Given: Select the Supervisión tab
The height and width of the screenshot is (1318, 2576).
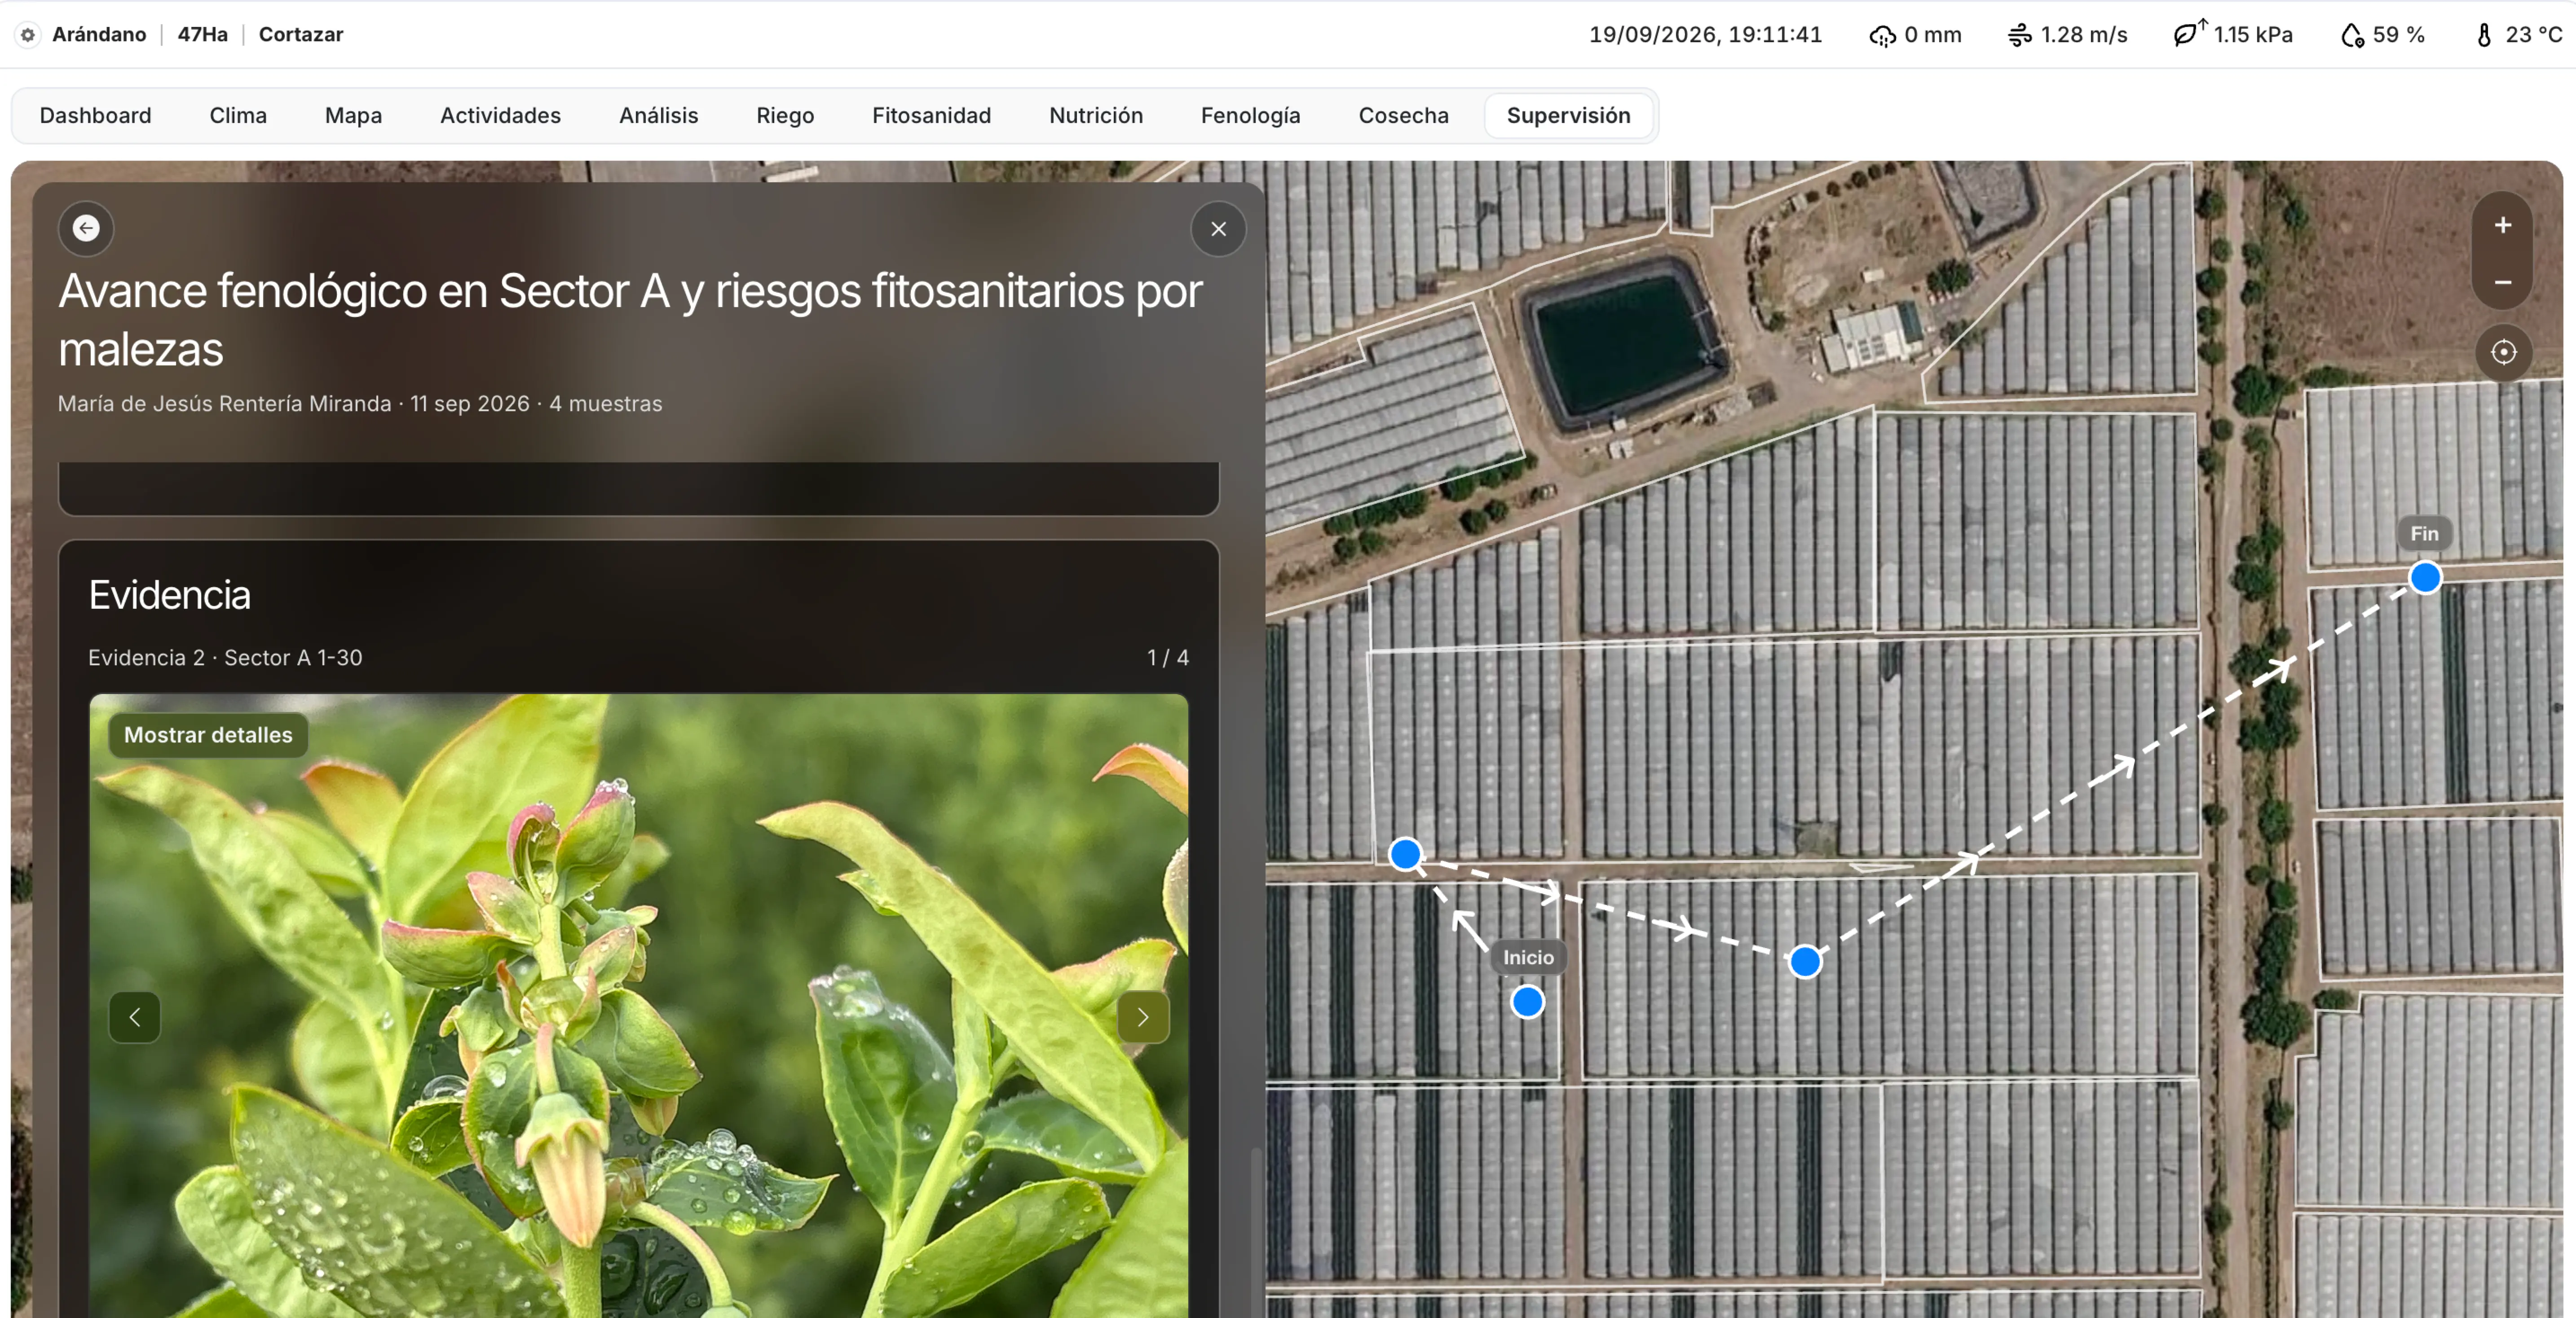Looking at the screenshot, I should pos(1568,116).
